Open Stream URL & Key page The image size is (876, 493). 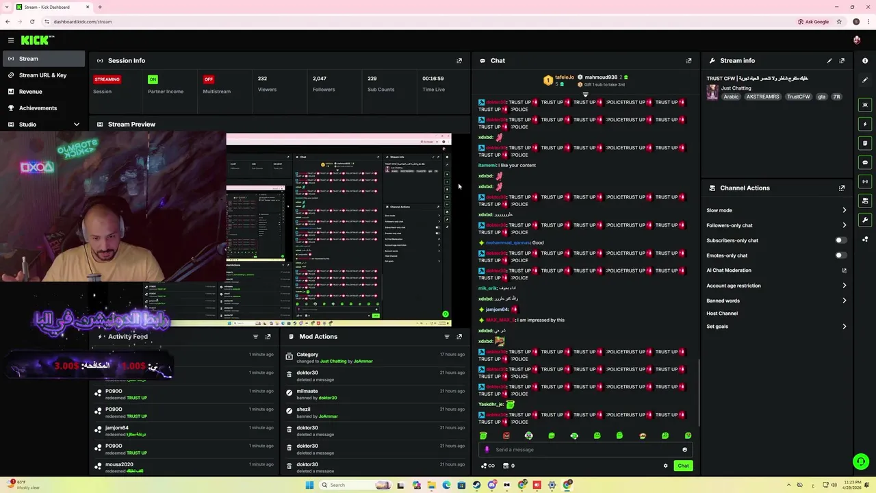click(x=42, y=75)
